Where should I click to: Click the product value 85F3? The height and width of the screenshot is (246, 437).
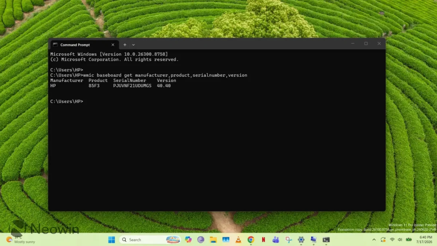(94, 86)
